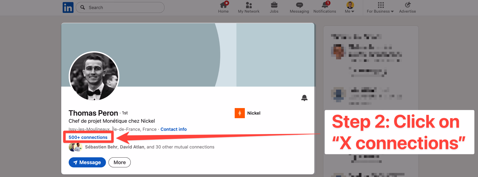Click the headline Chef de projet Monétique chez Nickel

pos(112,121)
